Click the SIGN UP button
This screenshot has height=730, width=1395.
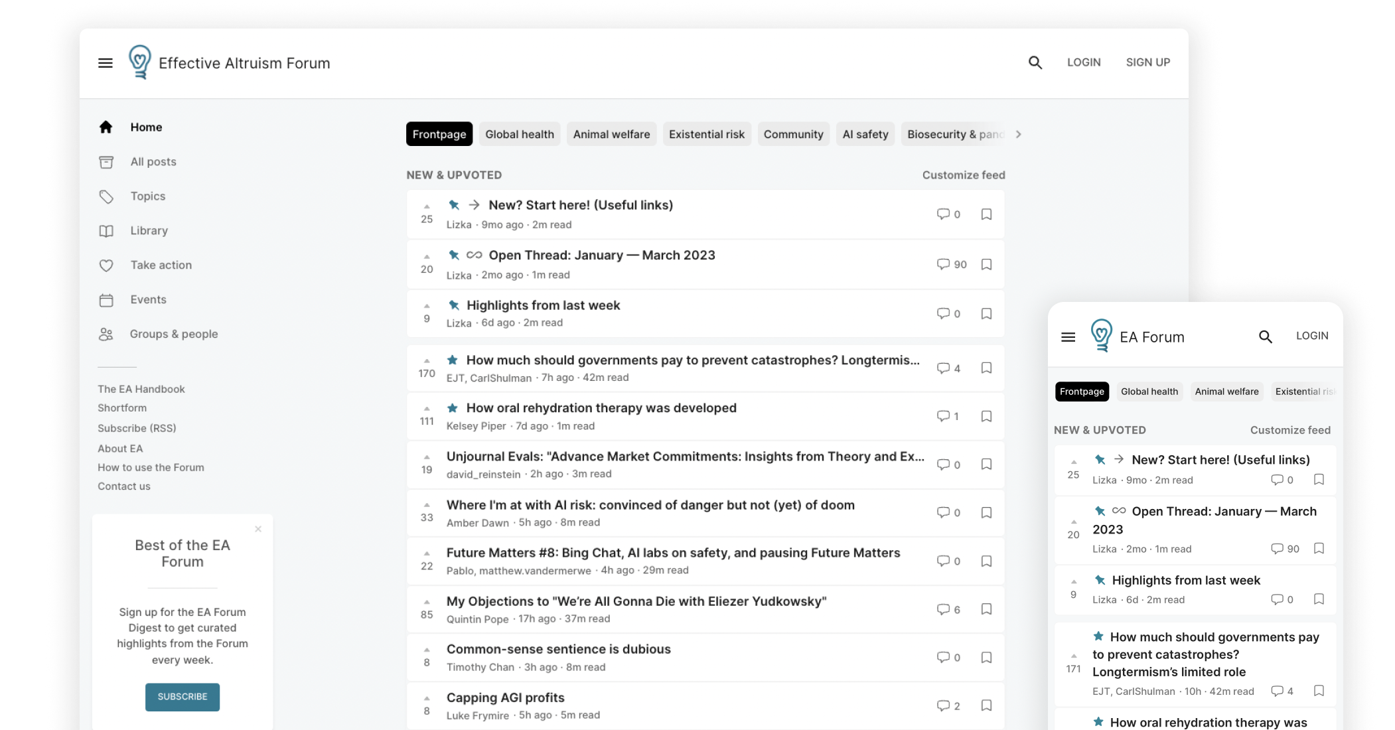[x=1147, y=62]
